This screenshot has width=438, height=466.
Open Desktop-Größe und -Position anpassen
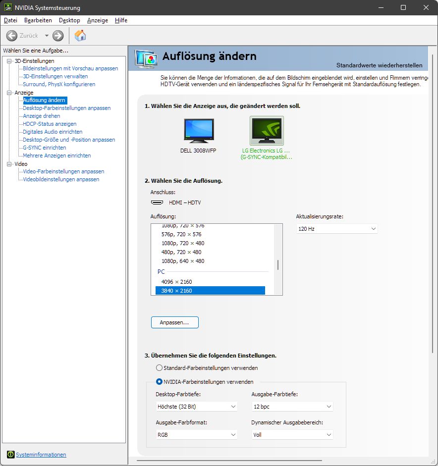pyautogui.click(x=69, y=140)
